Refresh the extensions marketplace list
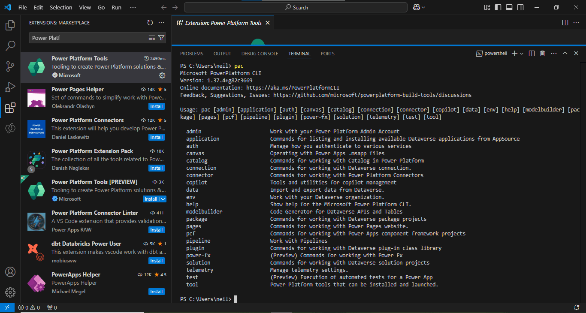 point(150,23)
